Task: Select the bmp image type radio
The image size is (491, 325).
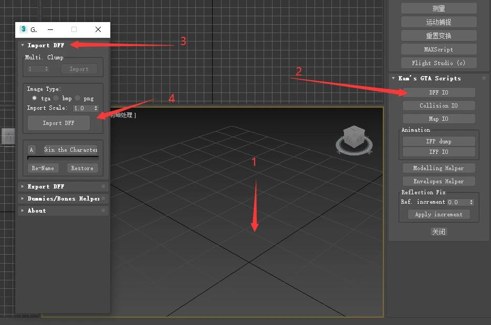Action: [56, 98]
